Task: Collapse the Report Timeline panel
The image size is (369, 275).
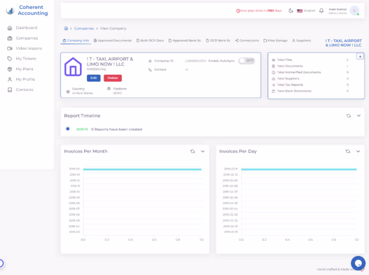Action: tap(359, 116)
